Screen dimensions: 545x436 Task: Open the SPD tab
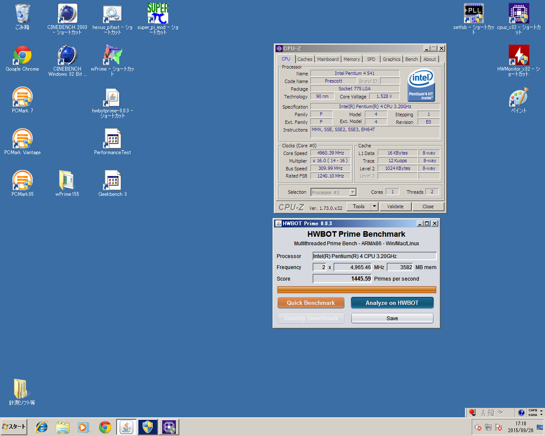click(x=371, y=59)
